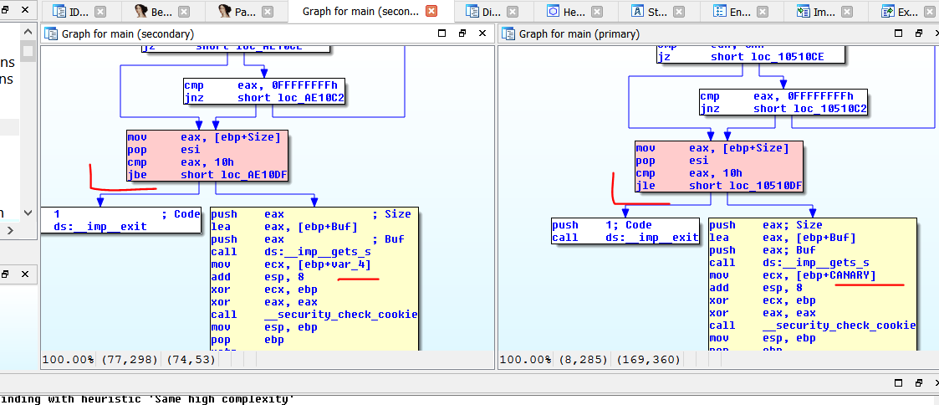Float the secondary graph panel
The height and width of the screenshot is (405, 939).
[x=462, y=33]
